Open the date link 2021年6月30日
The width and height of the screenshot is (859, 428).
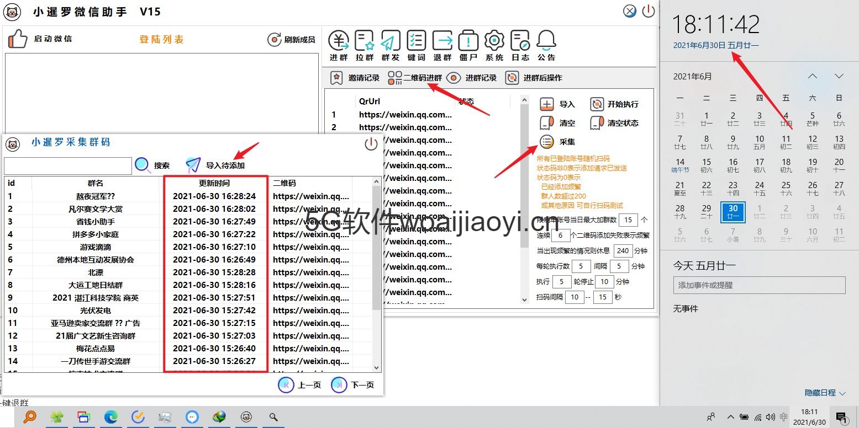(x=716, y=45)
